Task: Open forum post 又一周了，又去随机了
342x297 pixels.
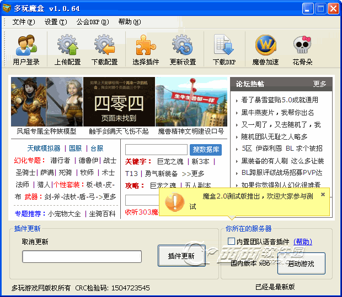Action: click(281, 125)
